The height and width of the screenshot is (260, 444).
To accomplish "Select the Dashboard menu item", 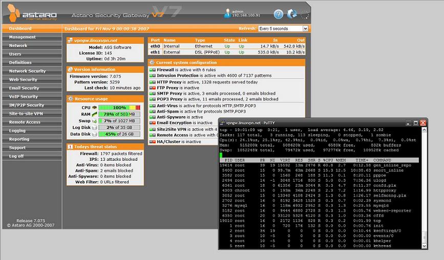I will click(x=32, y=29).
